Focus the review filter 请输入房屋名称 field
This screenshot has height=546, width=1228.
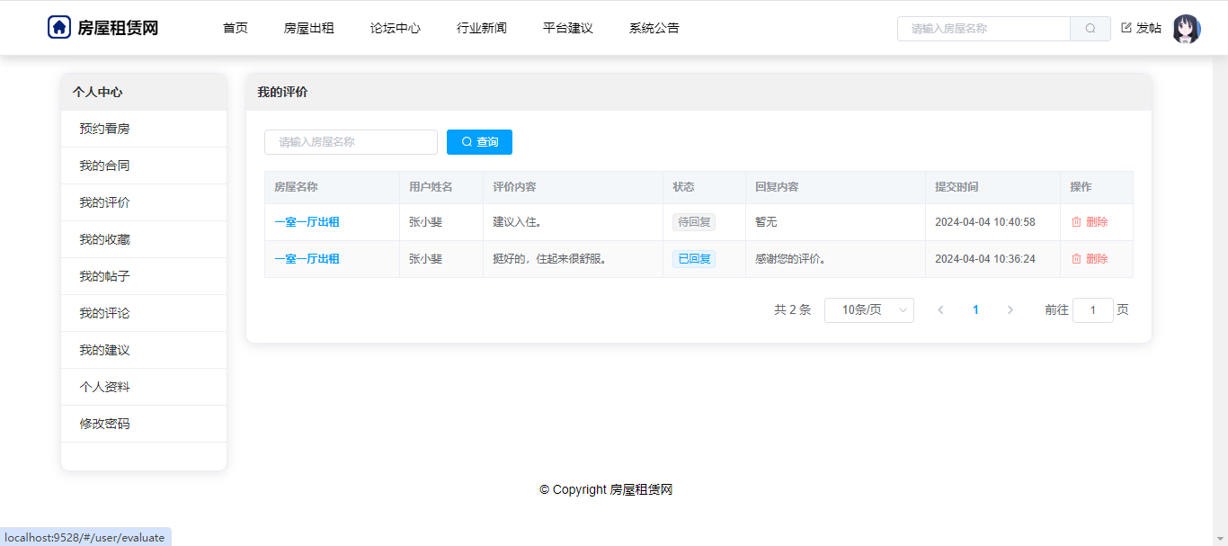tap(351, 142)
